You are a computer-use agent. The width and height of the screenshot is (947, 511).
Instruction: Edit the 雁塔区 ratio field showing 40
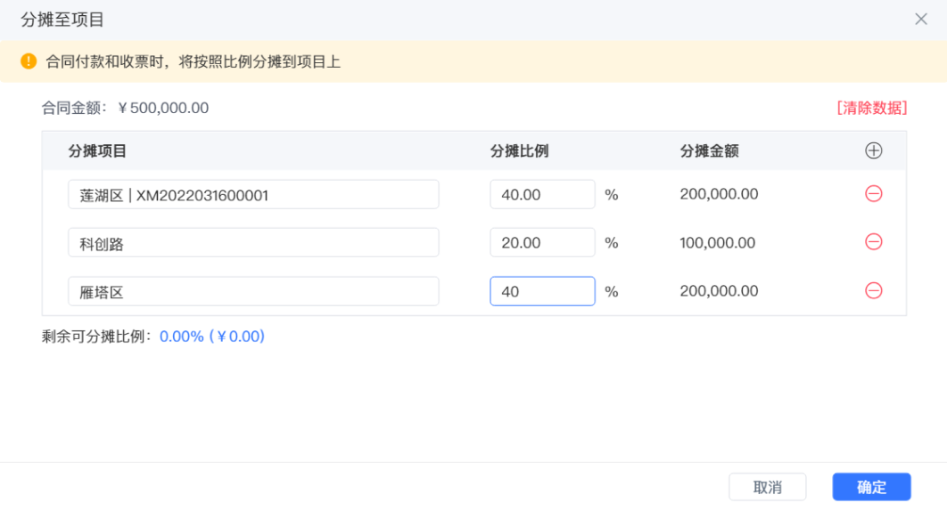click(x=542, y=291)
